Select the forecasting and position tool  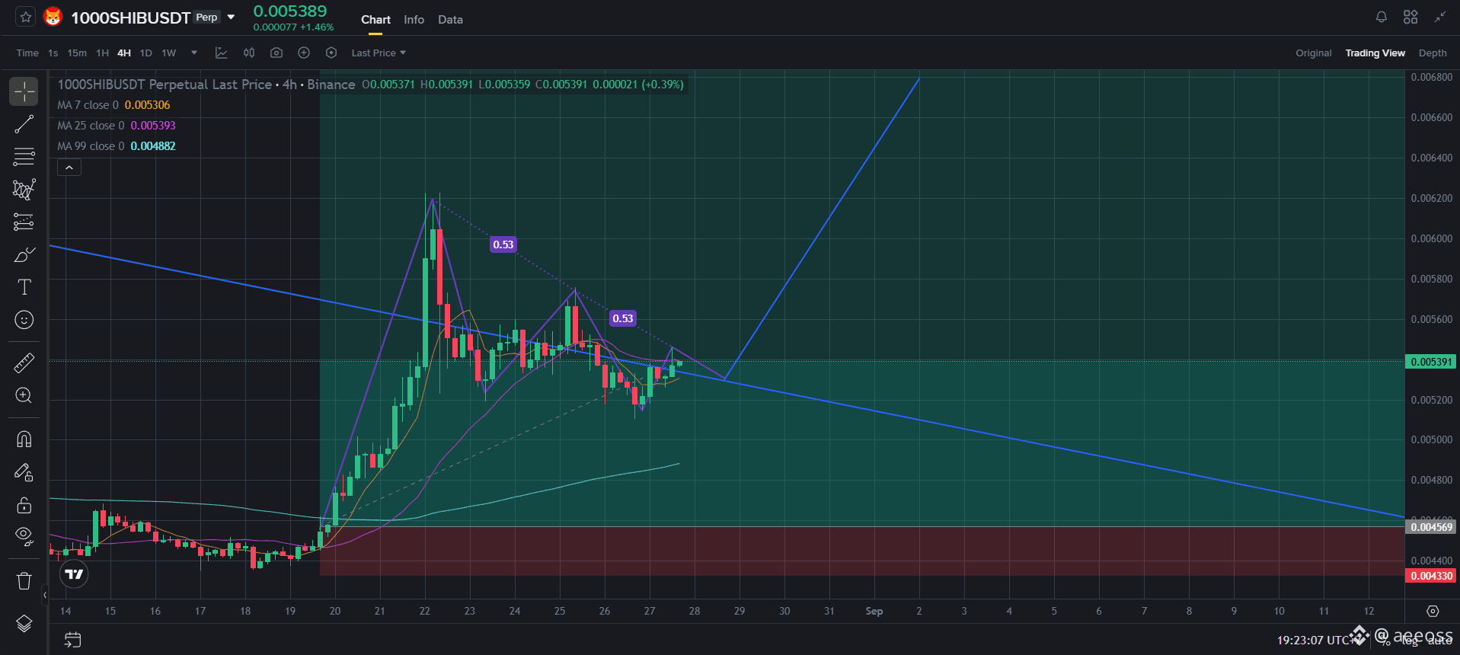[24, 222]
